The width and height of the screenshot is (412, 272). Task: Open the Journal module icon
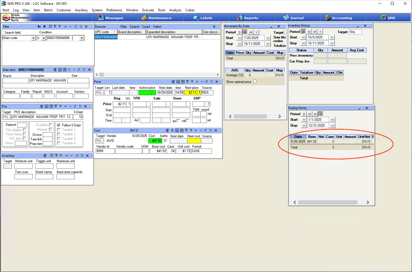286,18
